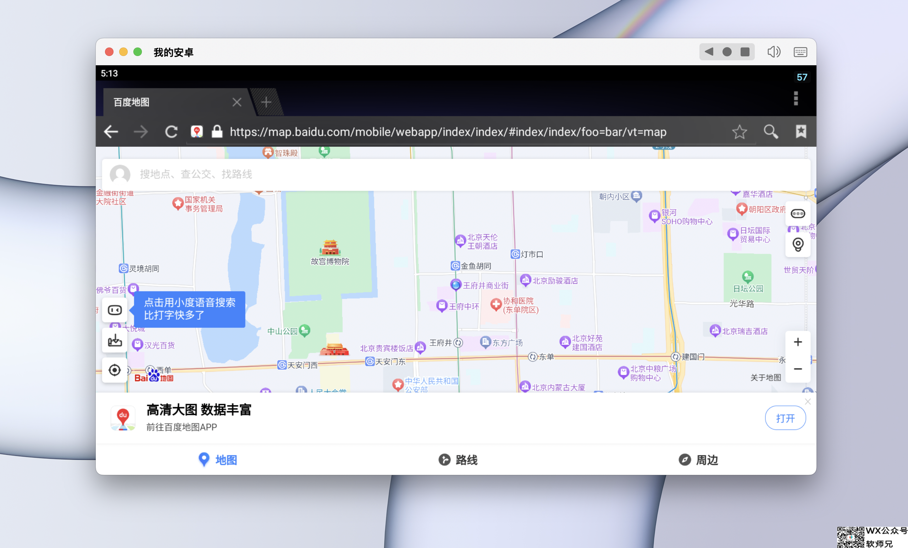
Task: Click the 中山公园 park marker
Action: tap(305, 330)
